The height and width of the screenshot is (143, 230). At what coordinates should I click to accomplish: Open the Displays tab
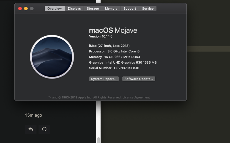(74, 8)
